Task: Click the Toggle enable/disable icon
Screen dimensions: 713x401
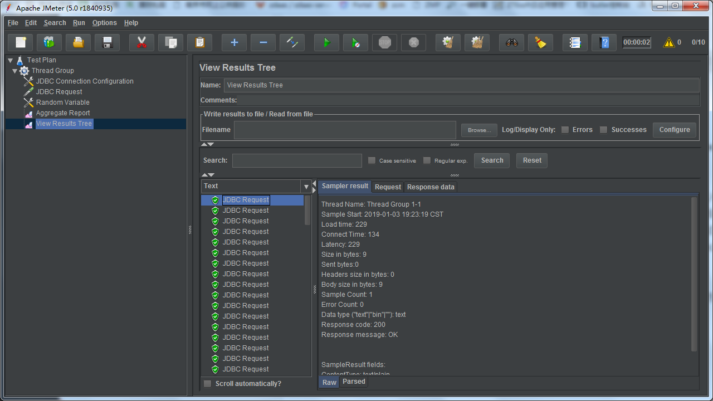Action: [292, 42]
